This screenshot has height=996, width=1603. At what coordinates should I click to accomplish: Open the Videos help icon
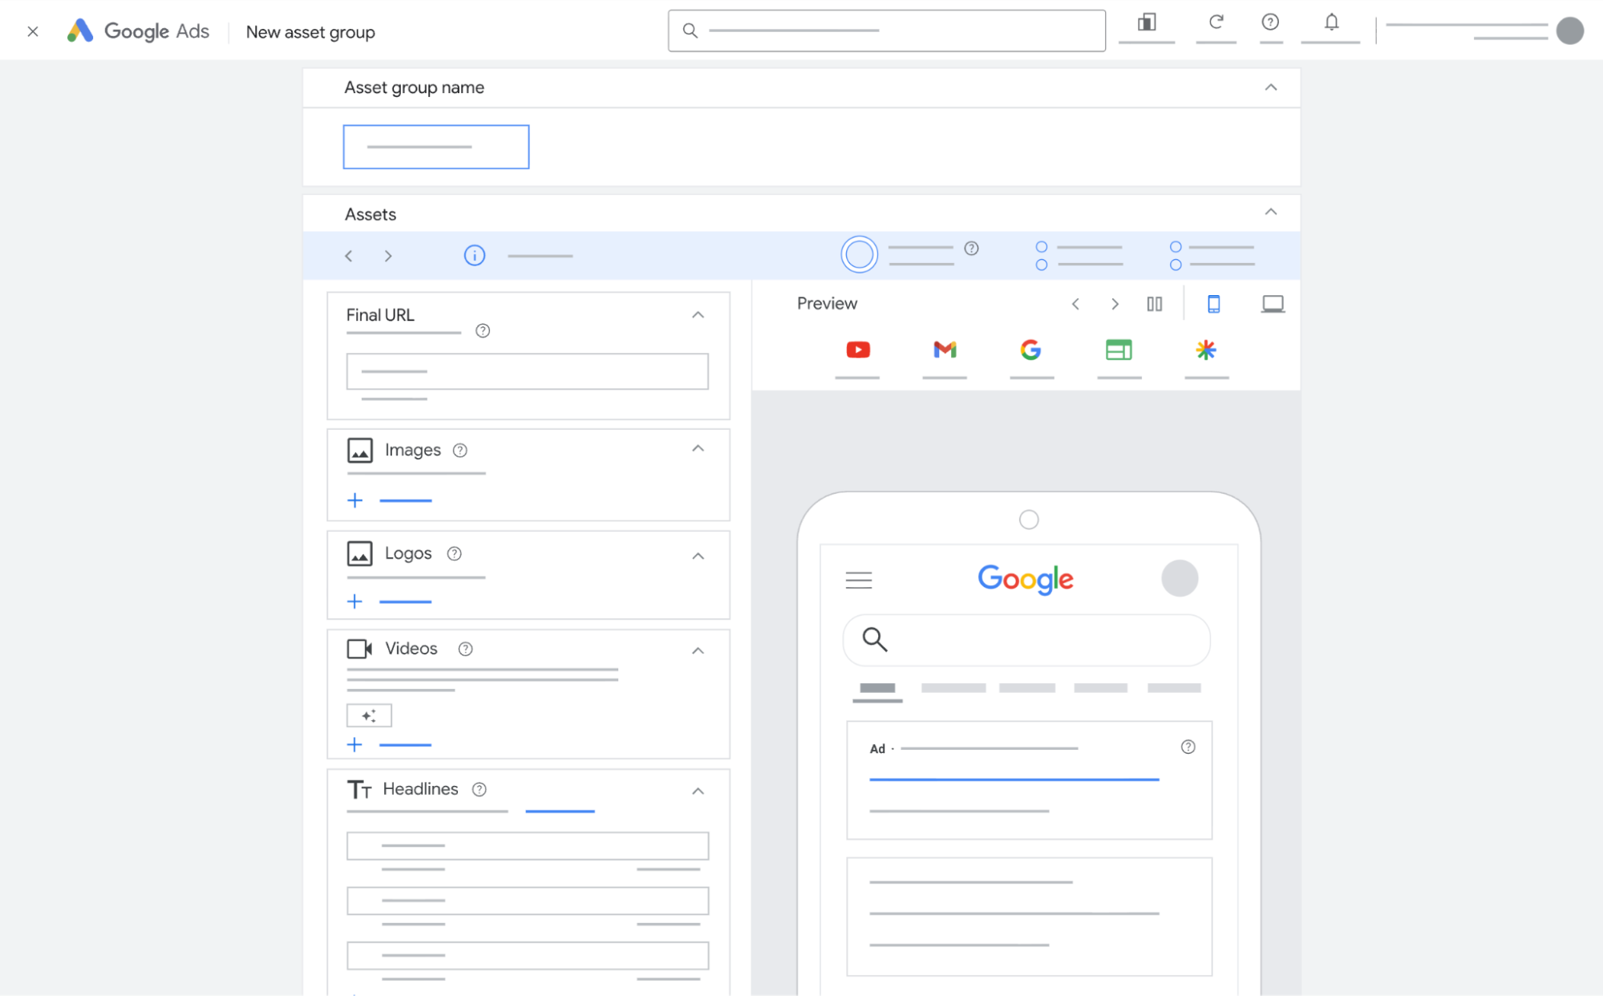[465, 649]
